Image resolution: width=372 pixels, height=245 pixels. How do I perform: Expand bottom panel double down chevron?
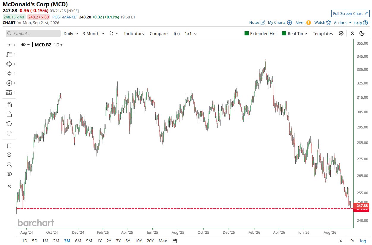tap(341, 241)
